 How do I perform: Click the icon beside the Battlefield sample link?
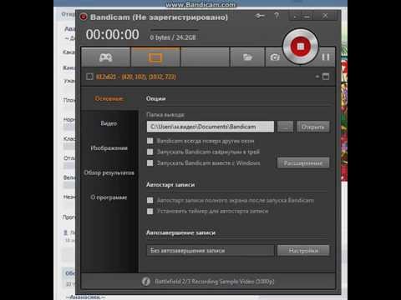(146, 282)
